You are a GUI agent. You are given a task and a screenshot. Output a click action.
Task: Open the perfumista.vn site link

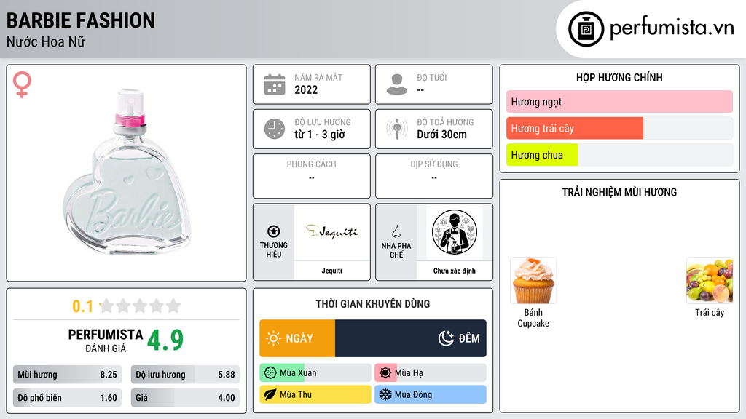(672, 28)
